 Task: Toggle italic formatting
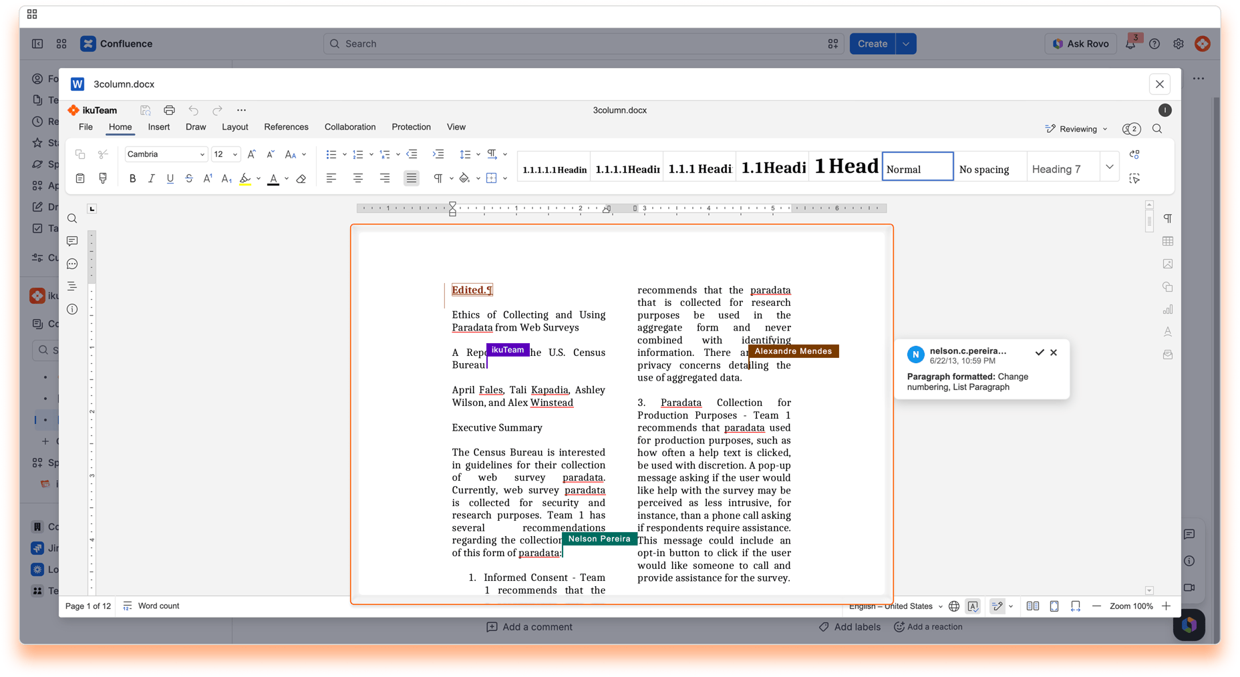click(151, 178)
